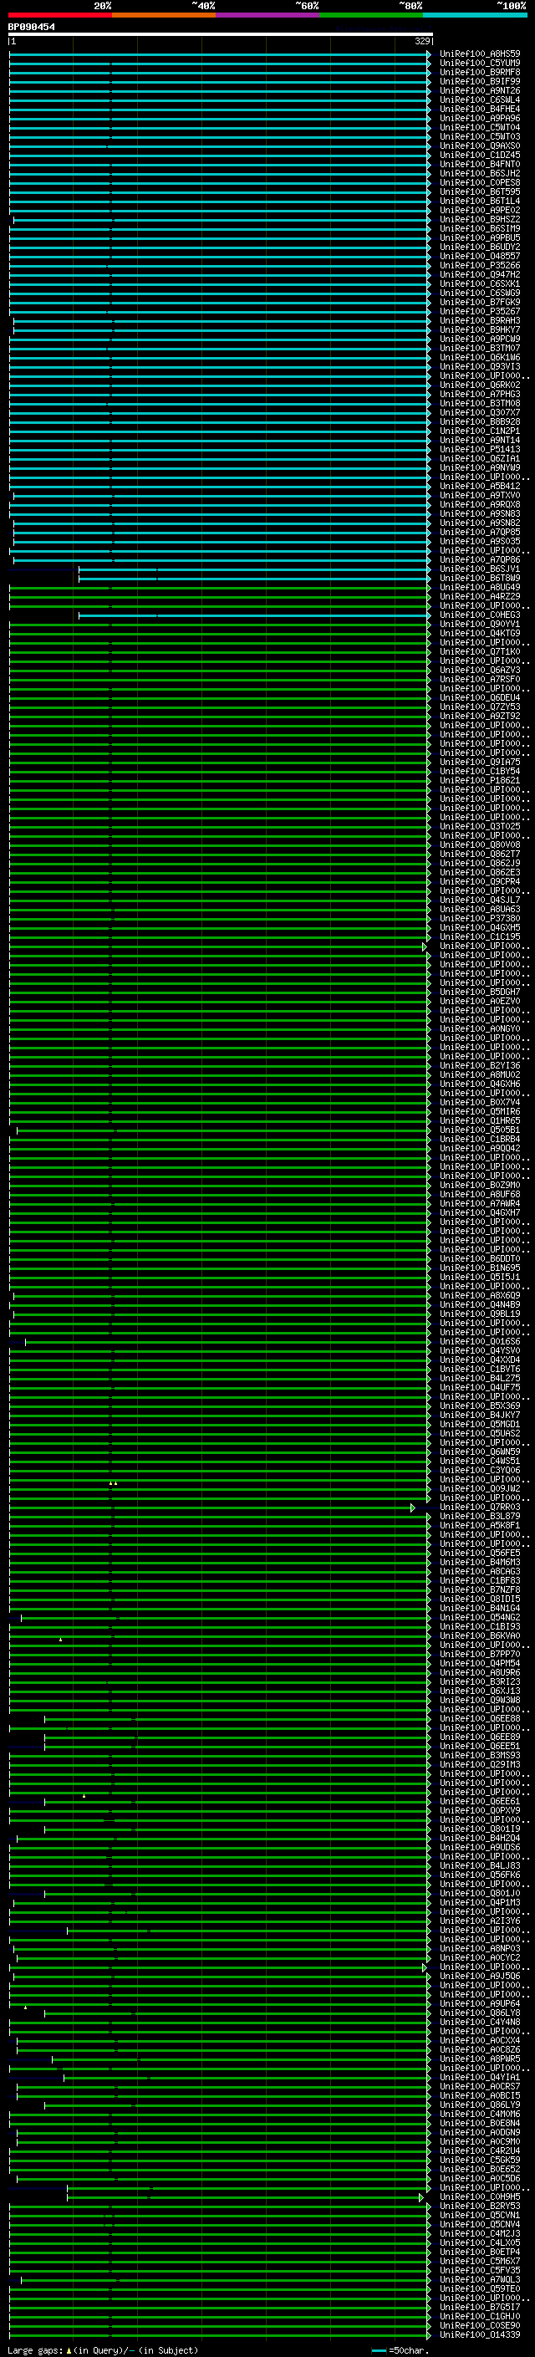This screenshot has height=2357, width=535.
Task: Select the UniRef100_C1DZ45 entry
Action: click(480, 156)
